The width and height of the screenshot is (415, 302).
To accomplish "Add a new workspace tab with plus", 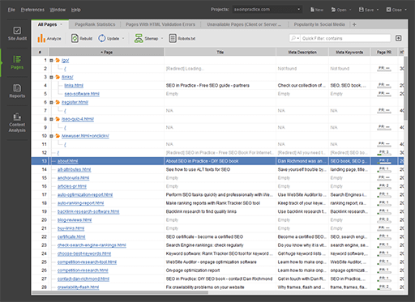I will (354, 24).
